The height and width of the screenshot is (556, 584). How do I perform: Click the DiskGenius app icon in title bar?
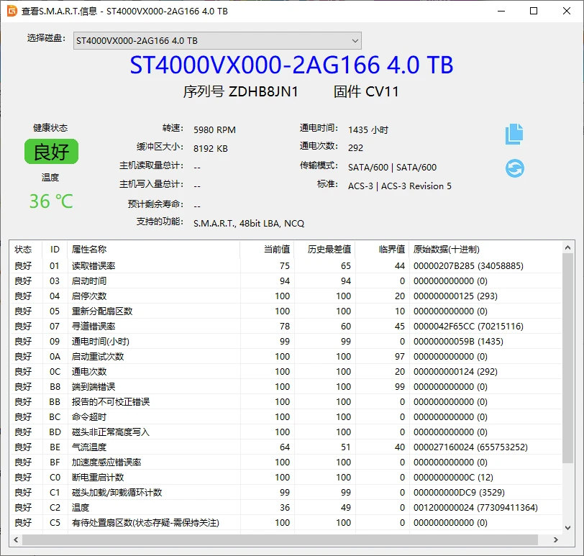12,12
